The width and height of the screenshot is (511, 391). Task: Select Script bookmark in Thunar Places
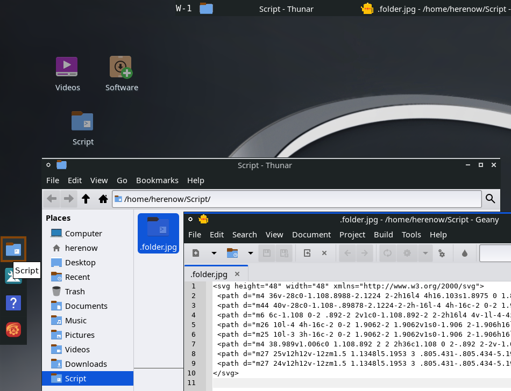click(x=88, y=378)
